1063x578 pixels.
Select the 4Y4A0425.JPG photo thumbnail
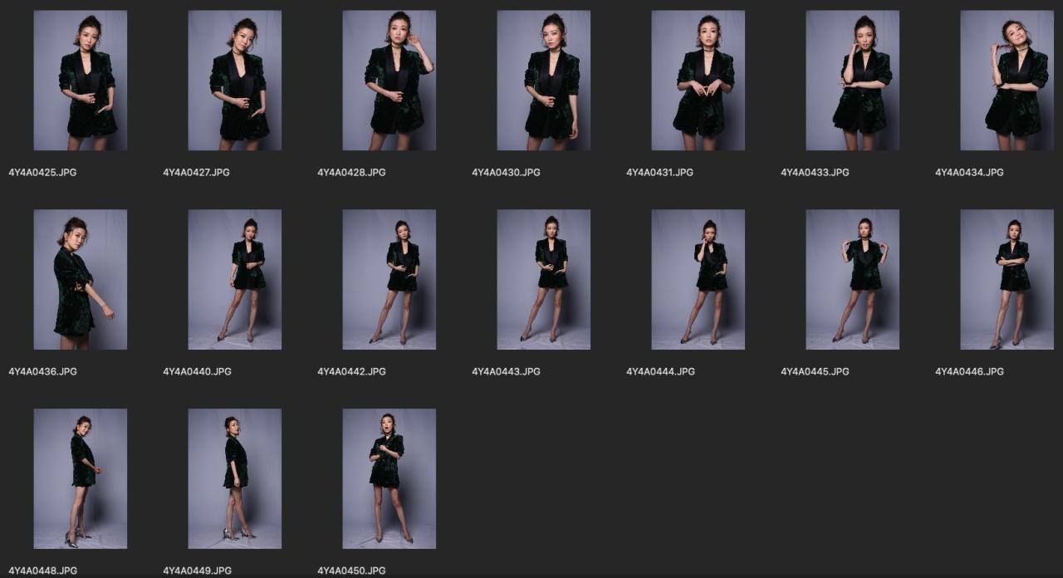[x=81, y=81]
